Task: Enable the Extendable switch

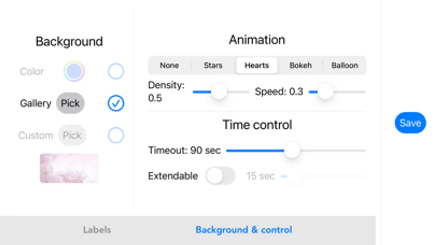Action: (x=220, y=176)
